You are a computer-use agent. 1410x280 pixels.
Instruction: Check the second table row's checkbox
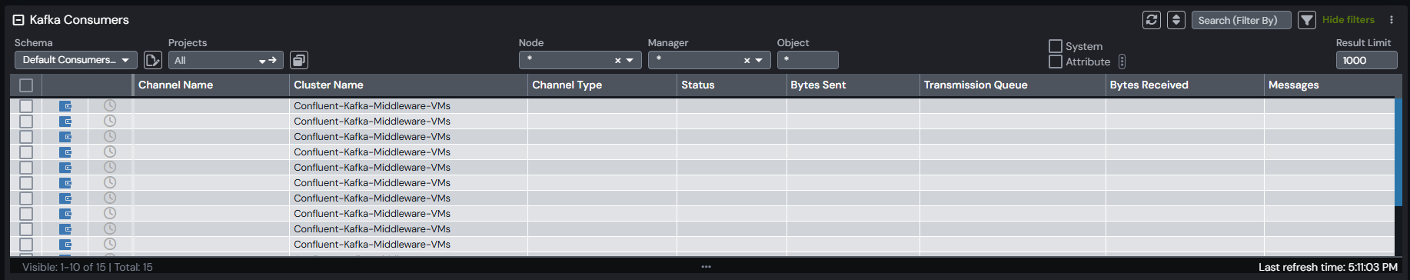(26, 122)
